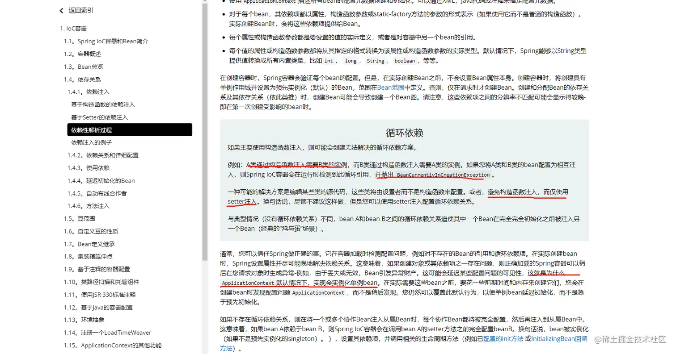Open section 1.3 Bean总览
The height and width of the screenshot is (354, 676).
coord(83,67)
